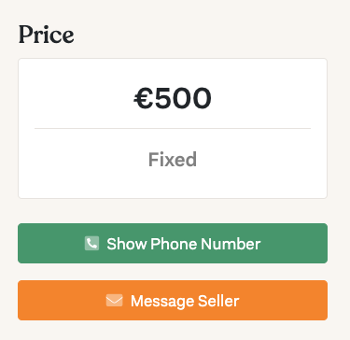The height and width of the screenshot is (340, 350).
Task: Click the orange Message Seller button
Action: click(x=173, y=300)
